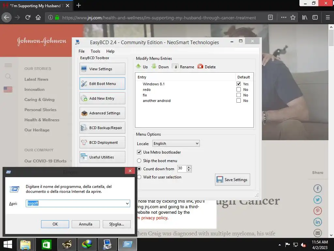Select Edit Boot Menu in EasyBCD

(102, 84)
